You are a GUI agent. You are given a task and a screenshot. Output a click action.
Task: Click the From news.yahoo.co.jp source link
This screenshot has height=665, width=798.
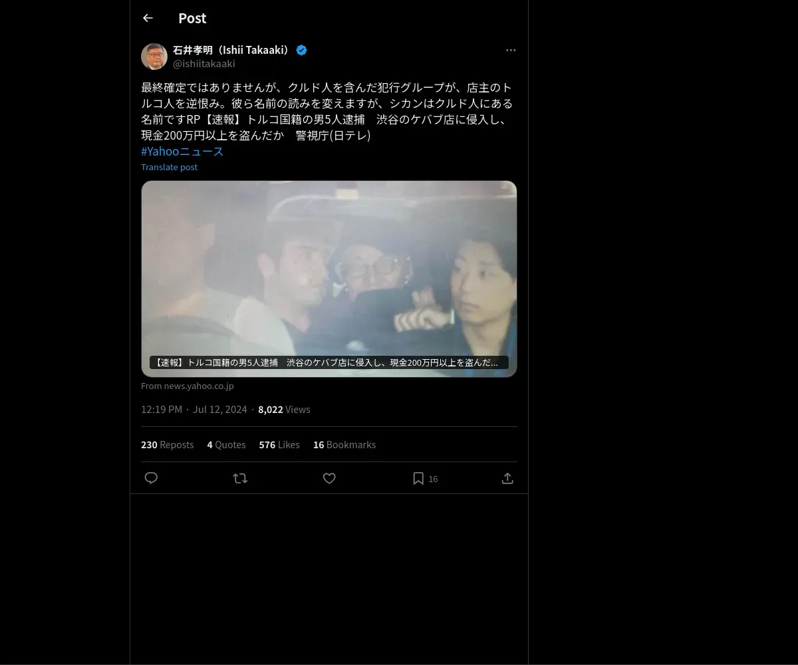coord(188,386)
